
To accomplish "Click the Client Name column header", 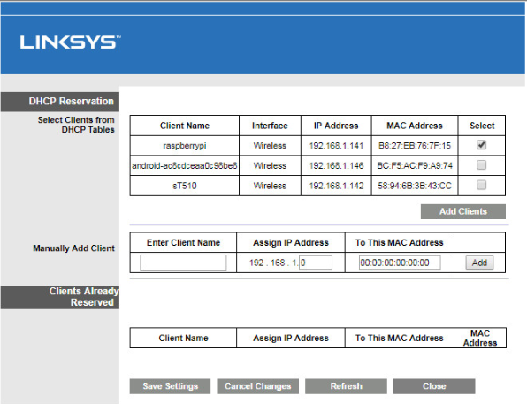I will (x=185, y=126).
